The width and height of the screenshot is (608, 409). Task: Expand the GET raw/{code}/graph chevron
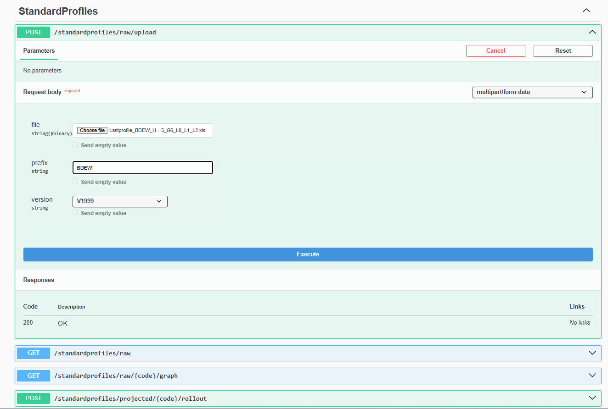pos(592,376)
